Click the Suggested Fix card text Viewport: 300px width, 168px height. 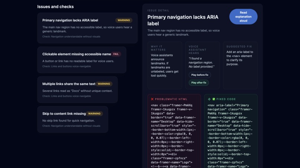click(x=240, y=58)
